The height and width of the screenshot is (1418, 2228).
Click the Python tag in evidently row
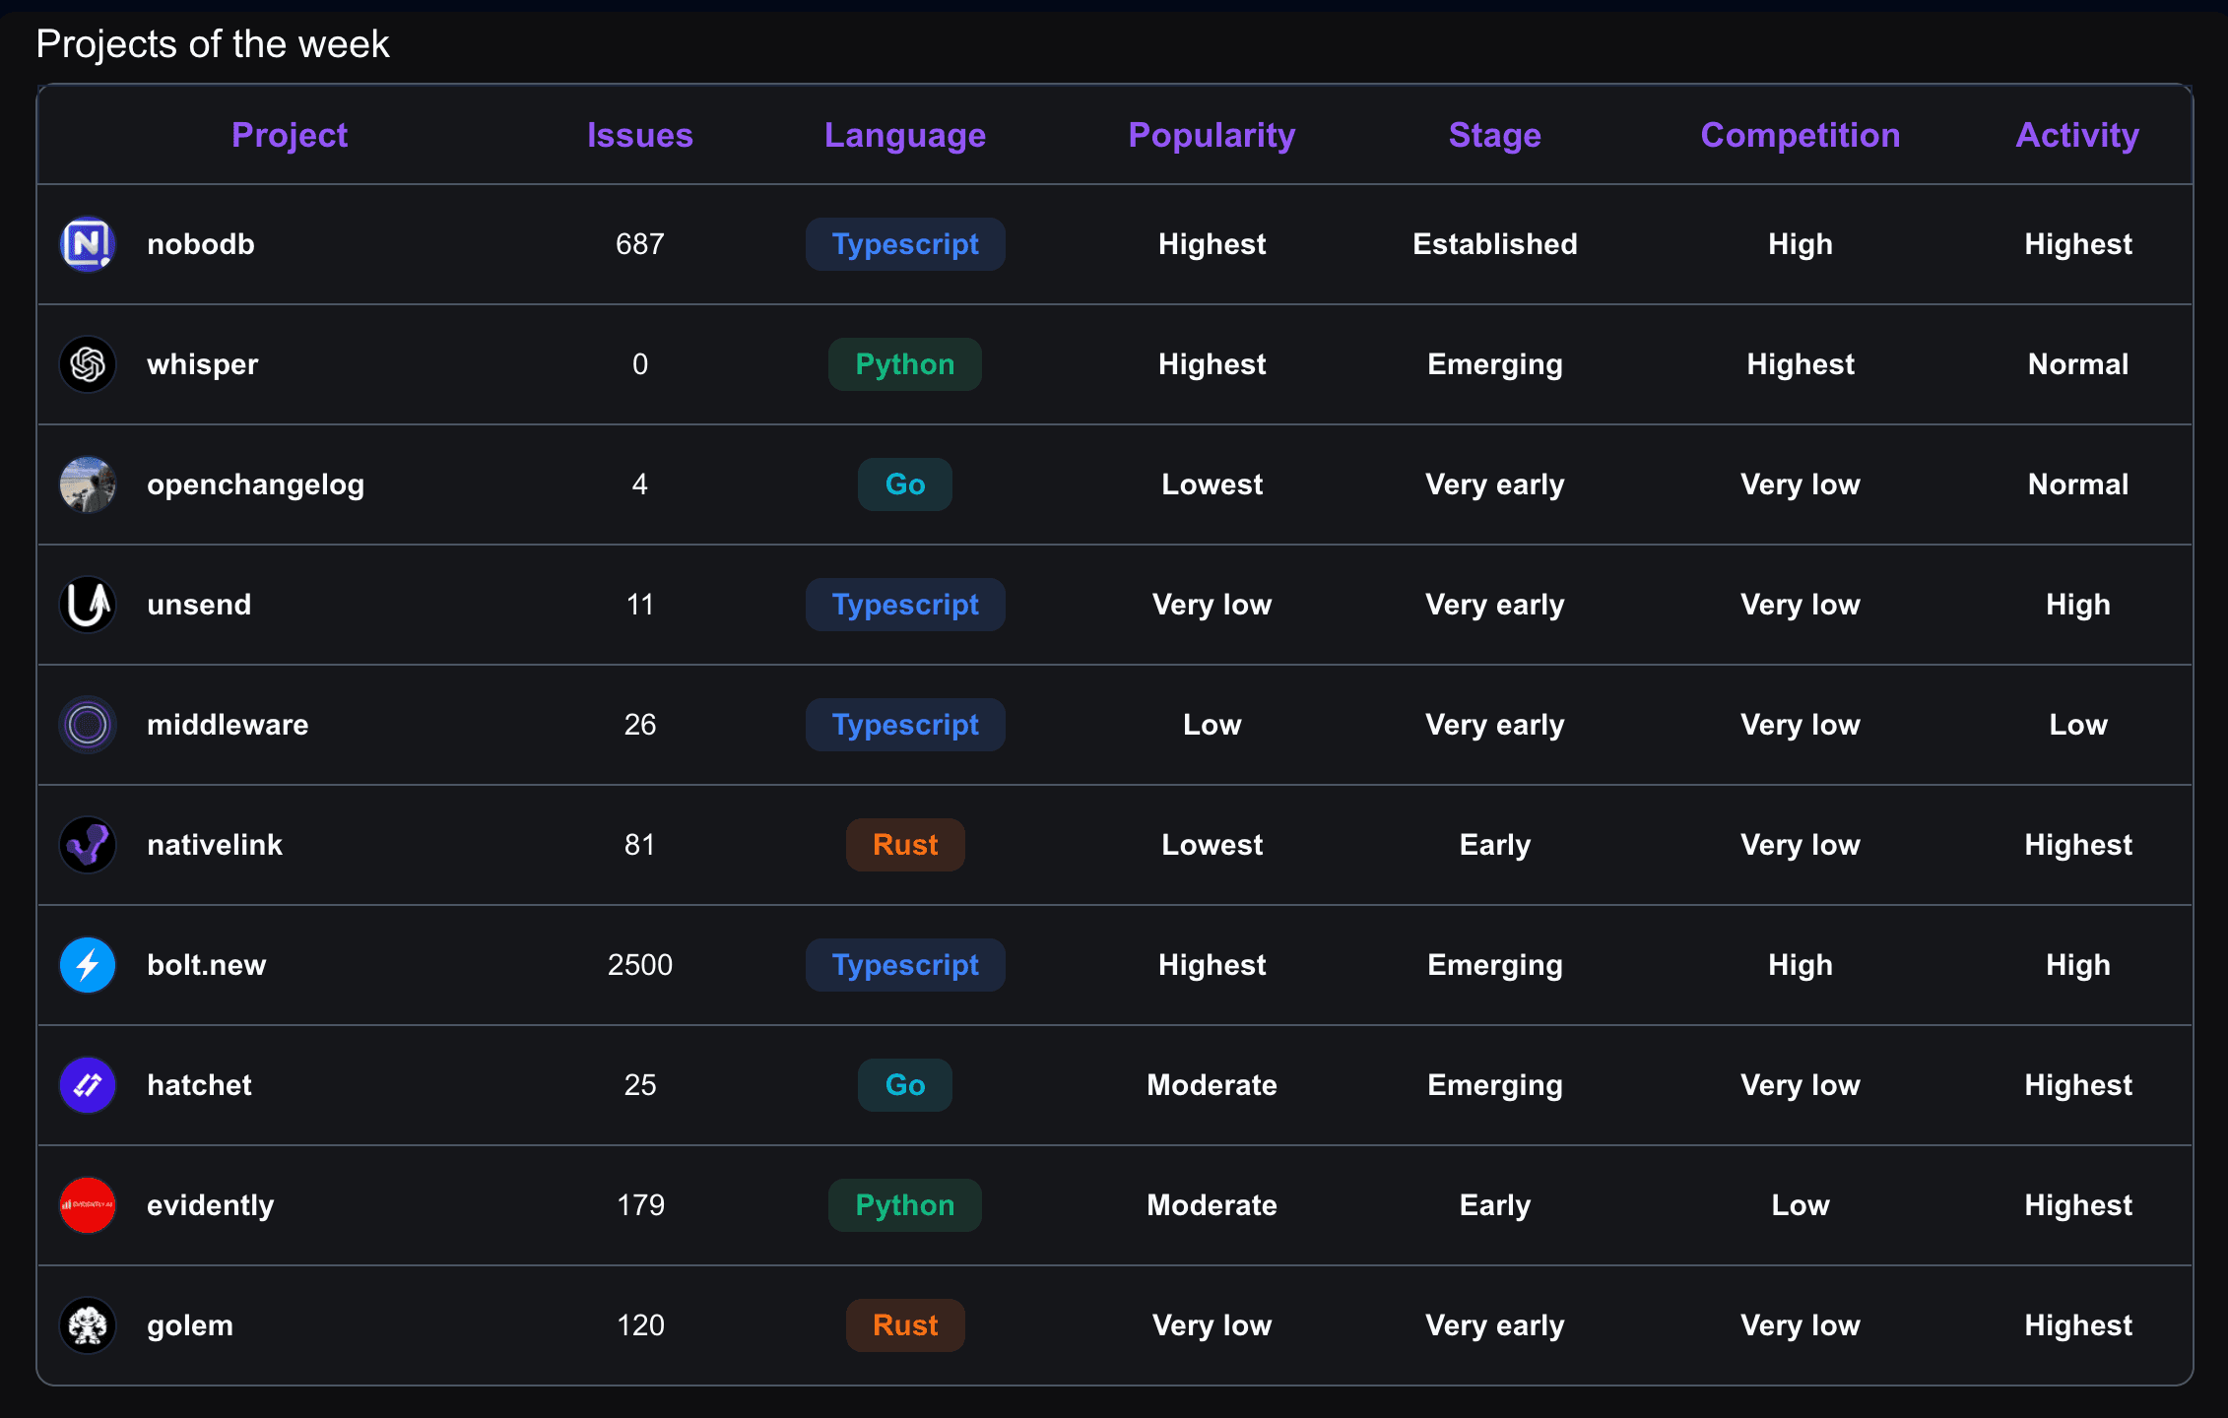click(x=905, y=1205)
